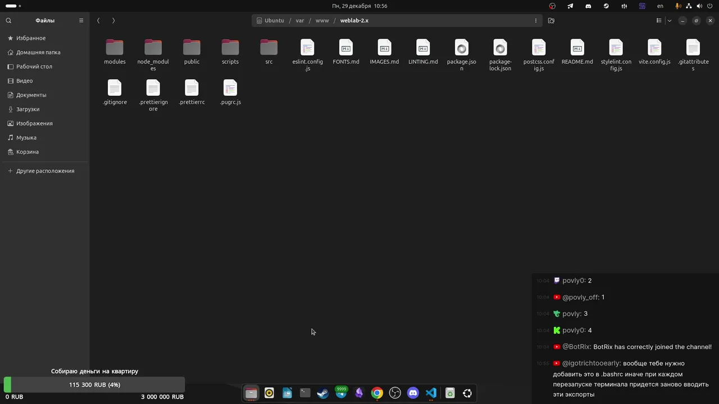Open the src folder

click(269, 52)
